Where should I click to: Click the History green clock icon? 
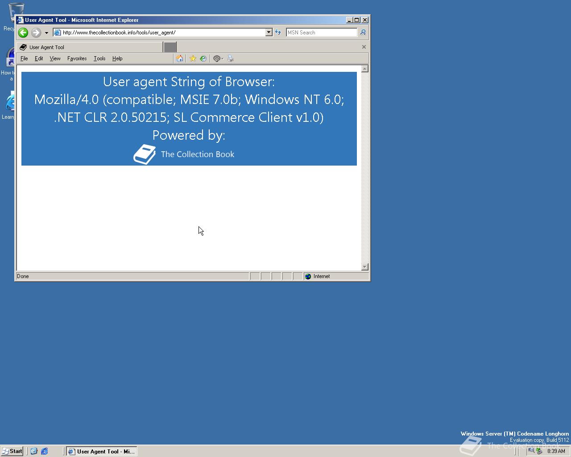tap(203, 58)
